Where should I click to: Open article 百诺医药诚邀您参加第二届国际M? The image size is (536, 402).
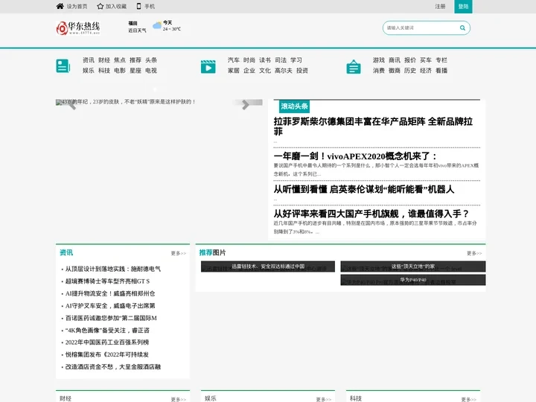111,318
